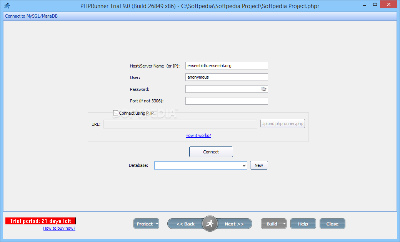
Task: Focus the User input field
Action: [227, 77]
